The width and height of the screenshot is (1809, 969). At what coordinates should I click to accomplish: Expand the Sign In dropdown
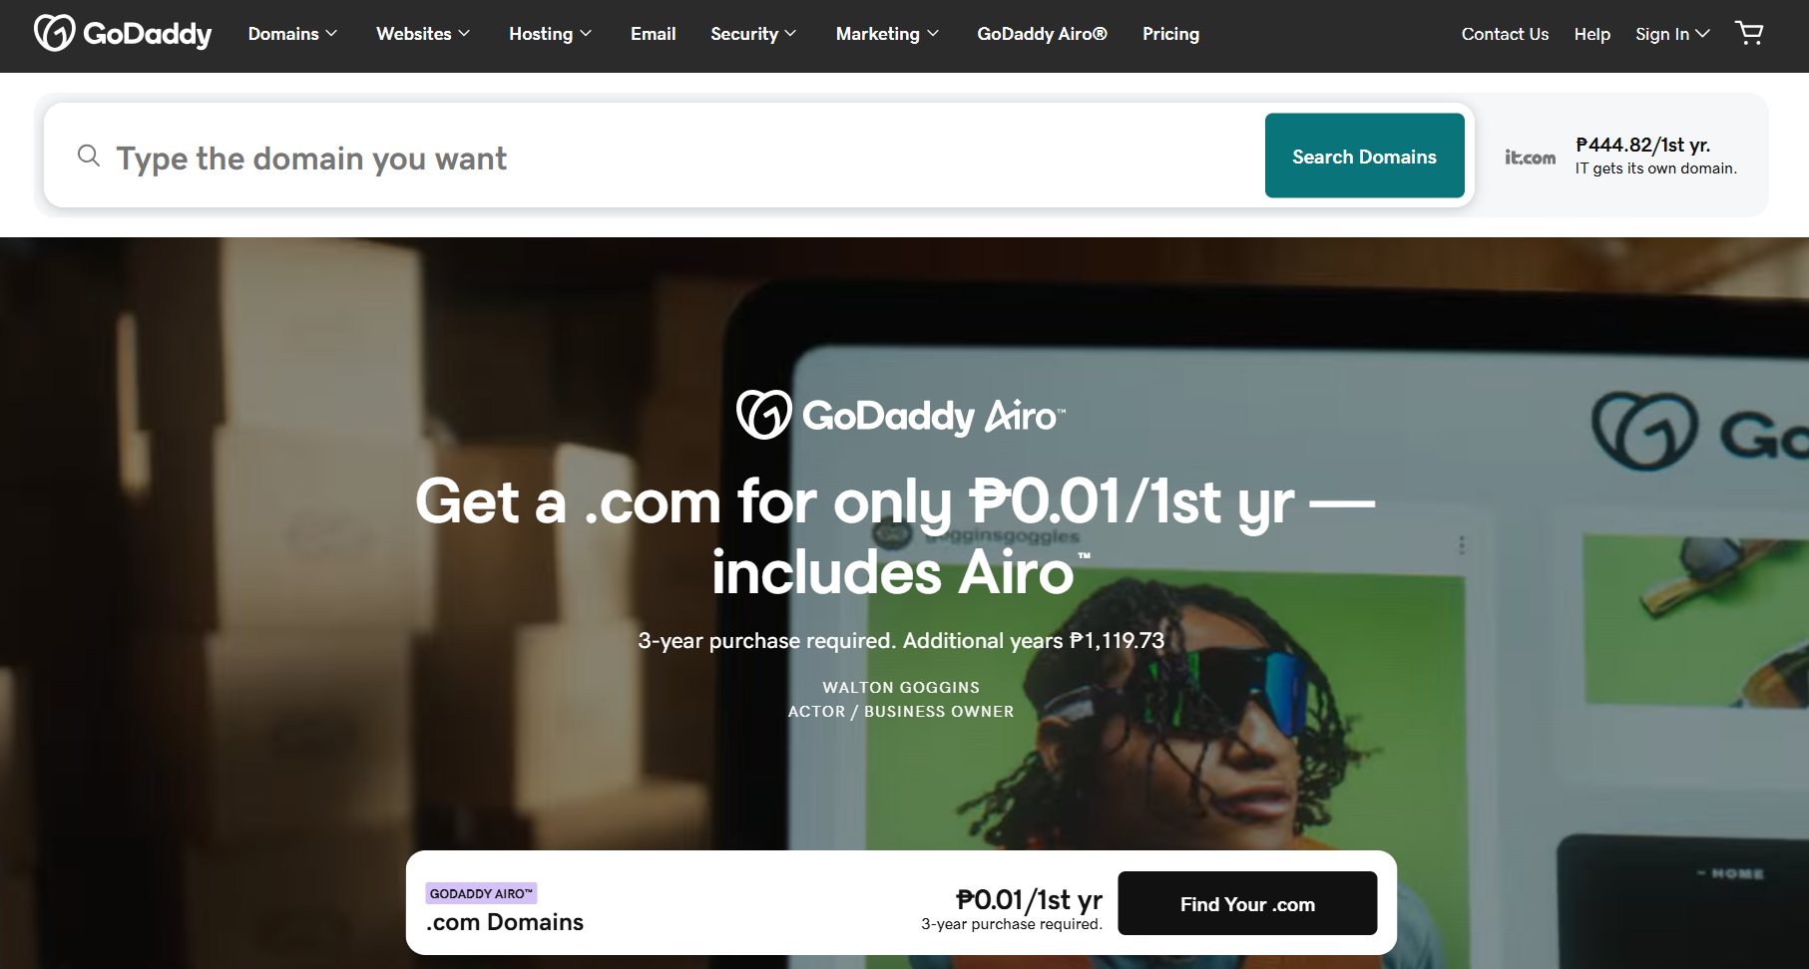coord(1672,34)
